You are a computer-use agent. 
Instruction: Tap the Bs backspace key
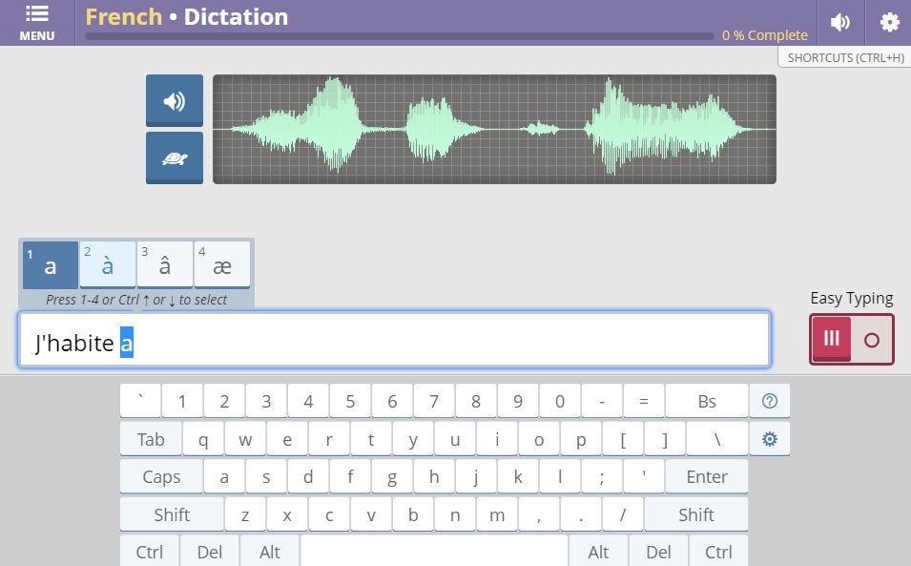pyautogui.click(x=707, y=401)
